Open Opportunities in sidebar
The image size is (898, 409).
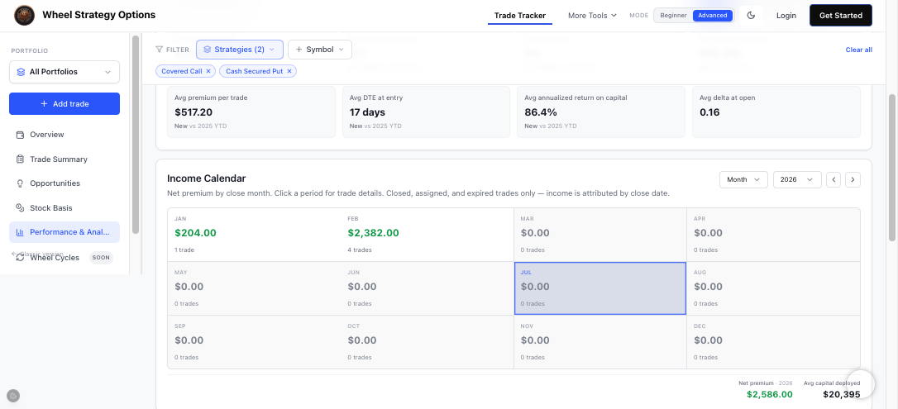64,183
